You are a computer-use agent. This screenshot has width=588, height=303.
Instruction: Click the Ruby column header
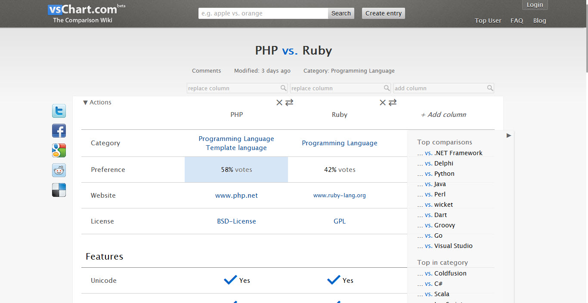coord(340,115)
